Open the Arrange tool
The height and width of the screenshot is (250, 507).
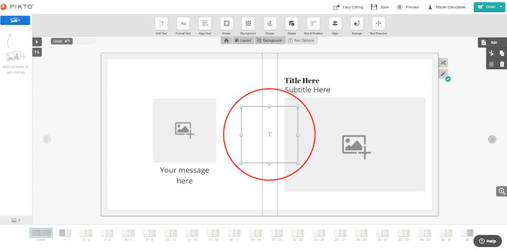357,24
